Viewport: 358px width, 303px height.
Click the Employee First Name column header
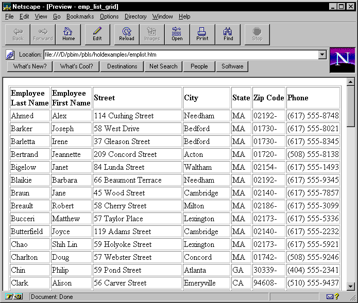pyautogui.click(x=71, y=98)
